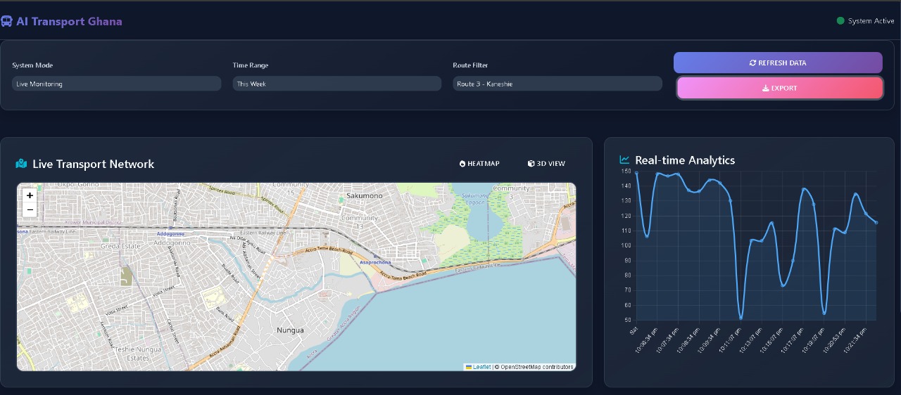The image size is (901, 395).
Task: Open the Leaflet attribution link
Action: point(479,367)
